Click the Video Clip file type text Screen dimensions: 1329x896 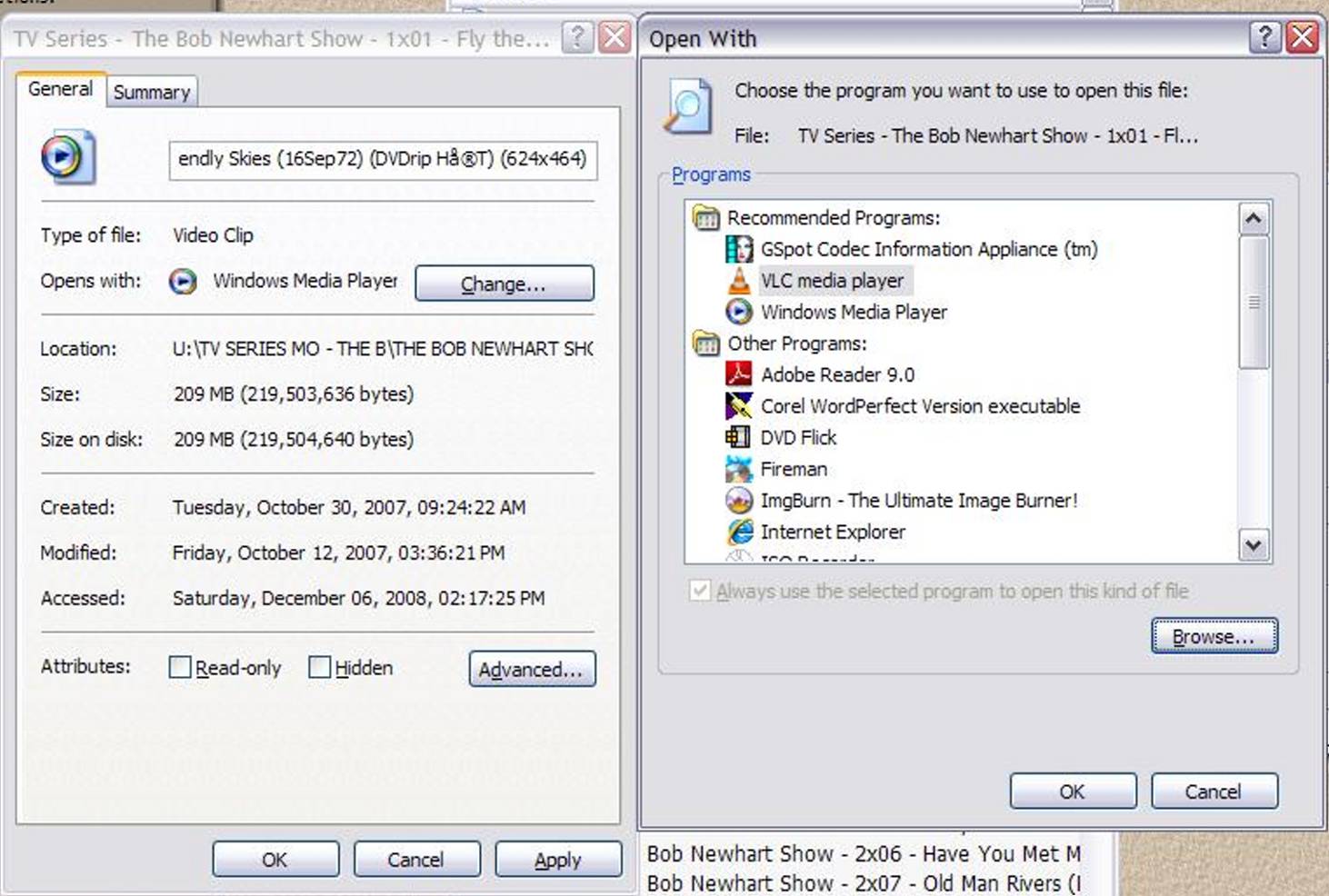point(213,235)
